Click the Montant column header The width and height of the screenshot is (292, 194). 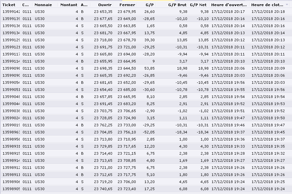click(x=68, y=5)
